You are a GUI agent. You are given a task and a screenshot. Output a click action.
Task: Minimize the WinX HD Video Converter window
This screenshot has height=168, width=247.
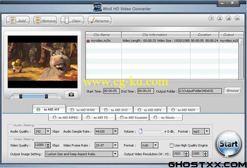222,3
